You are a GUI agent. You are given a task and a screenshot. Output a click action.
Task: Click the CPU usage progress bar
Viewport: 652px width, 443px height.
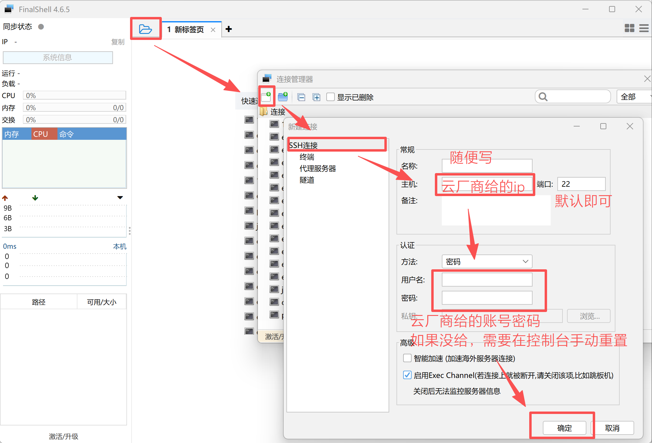74,95
